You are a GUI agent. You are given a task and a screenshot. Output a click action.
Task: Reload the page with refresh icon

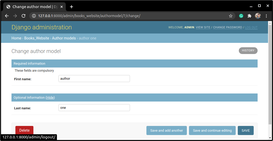pos(23,16)
